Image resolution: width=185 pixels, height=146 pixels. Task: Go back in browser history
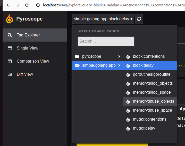[x=8, y=5]
